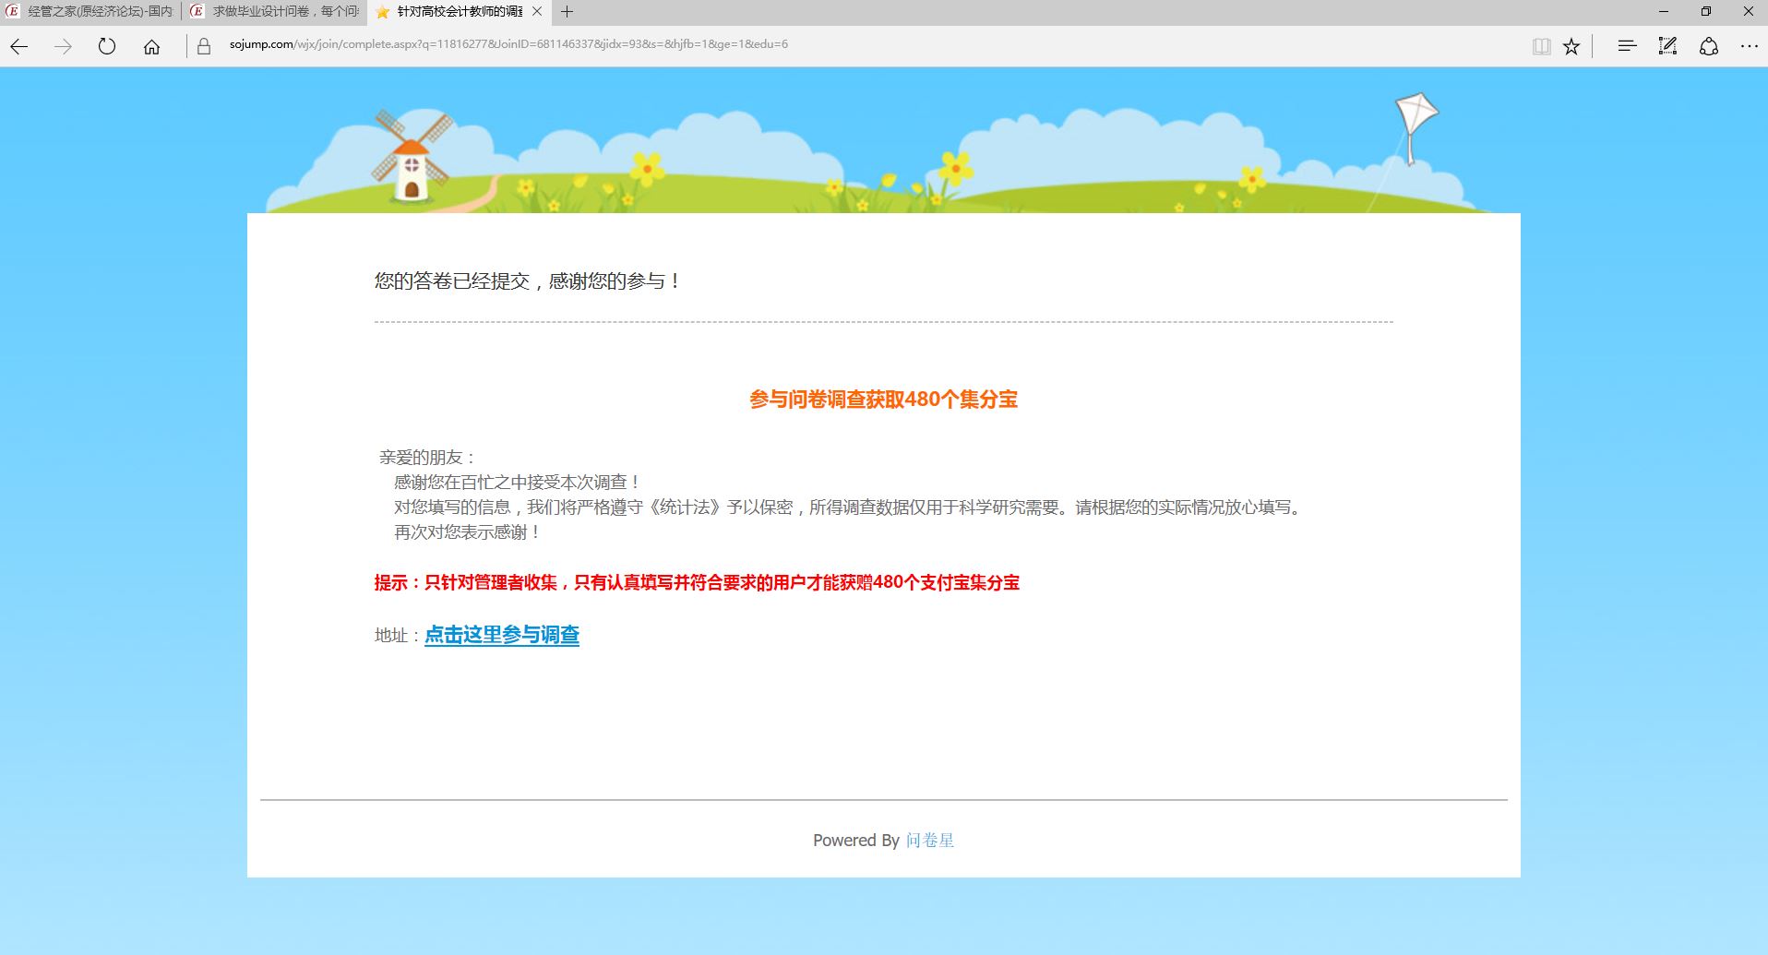Close the active 针对高校会计教师 tab
The image size is (1768, 955).
pyautogui.click(x=537, y=12)
